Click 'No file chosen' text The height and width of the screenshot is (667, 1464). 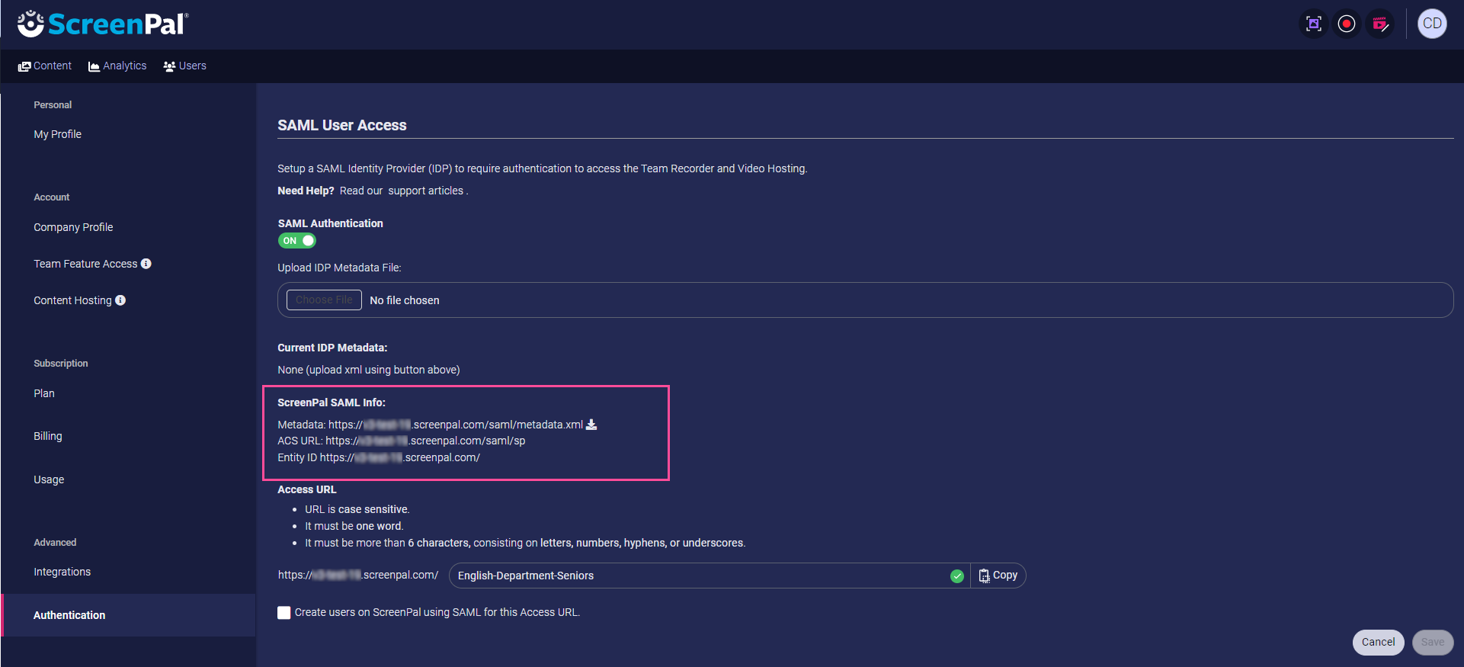[x=405, y=300]
